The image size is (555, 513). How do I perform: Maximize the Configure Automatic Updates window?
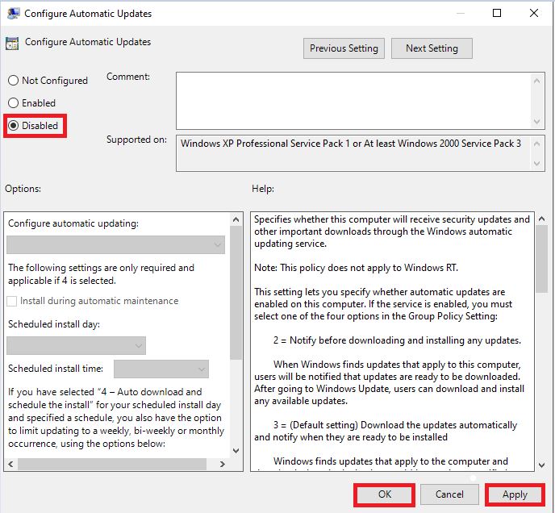point(497,13)
